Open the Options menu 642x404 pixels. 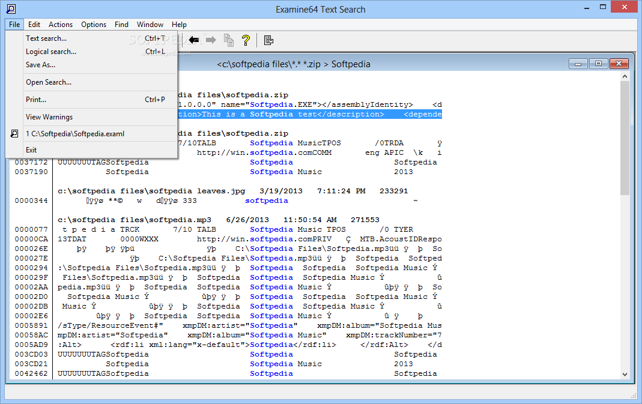93,25
